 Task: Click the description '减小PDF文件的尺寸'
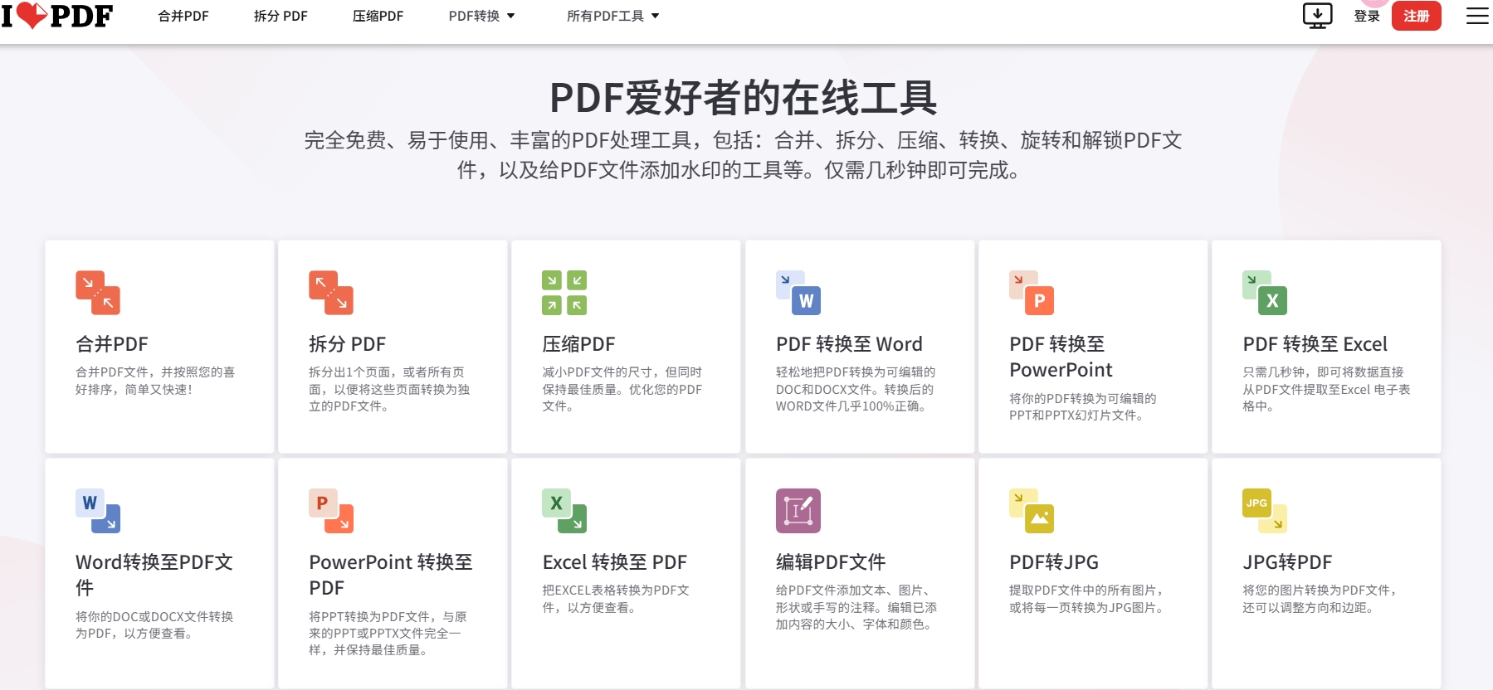pyautogui.click(x=622, y=389)
